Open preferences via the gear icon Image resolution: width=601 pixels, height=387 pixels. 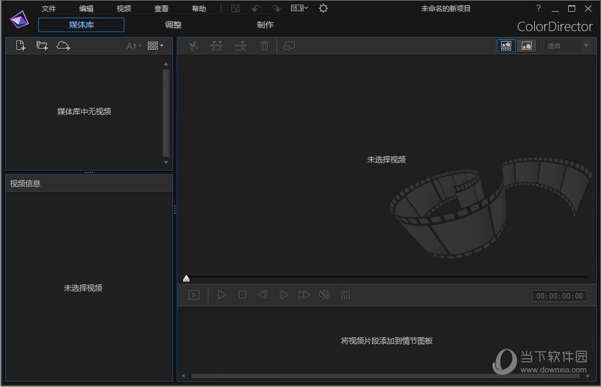pyautogui.click(x=323, y=8)
